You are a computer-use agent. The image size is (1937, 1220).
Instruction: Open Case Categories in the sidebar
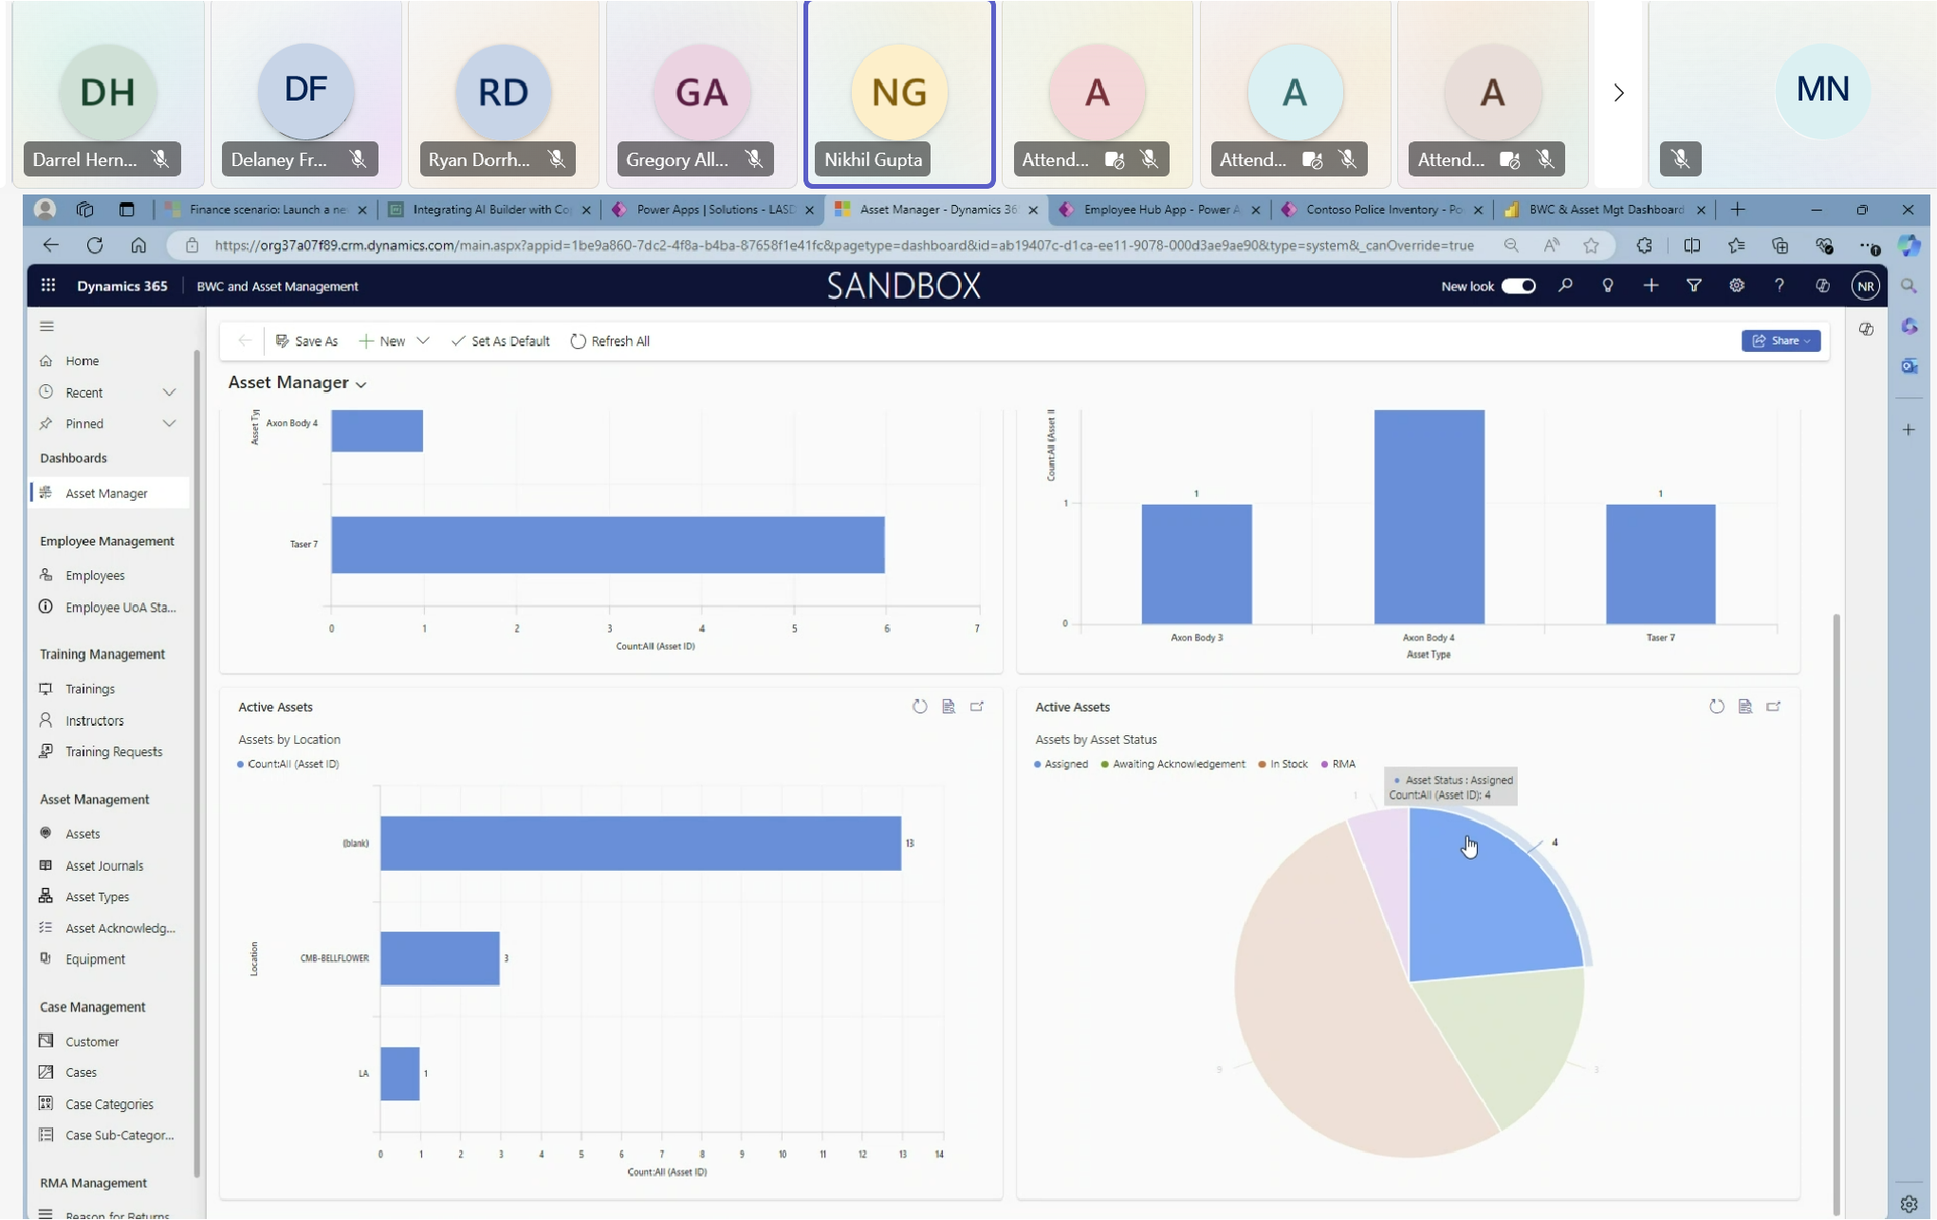click(x=109, y=1104)
